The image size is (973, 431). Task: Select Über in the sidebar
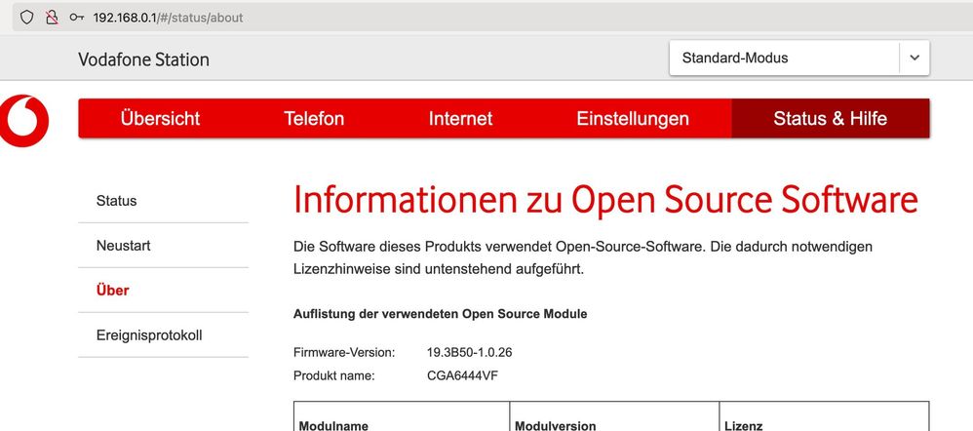[163, 290]
